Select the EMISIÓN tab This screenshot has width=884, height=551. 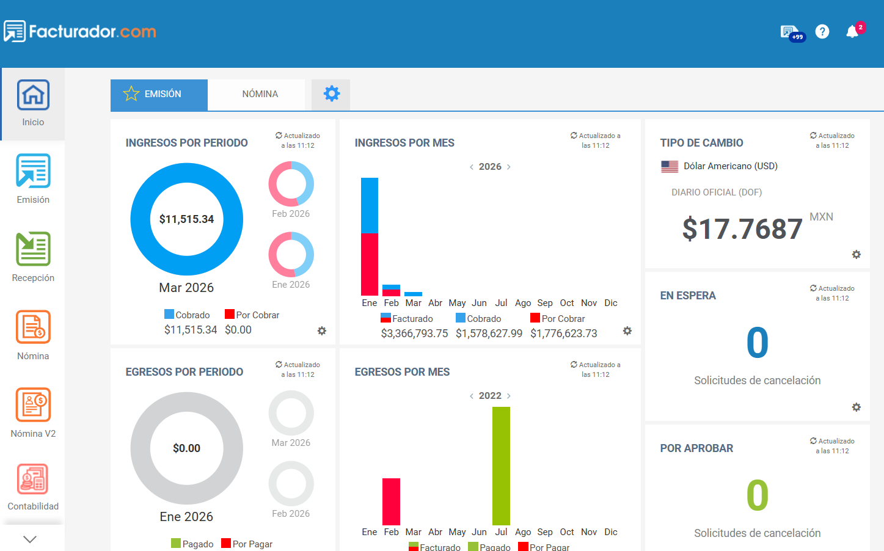coord(159,94)
